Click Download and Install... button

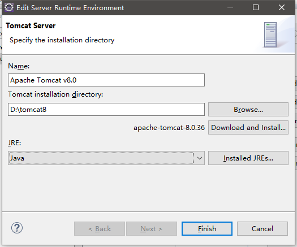click(248, 128)
